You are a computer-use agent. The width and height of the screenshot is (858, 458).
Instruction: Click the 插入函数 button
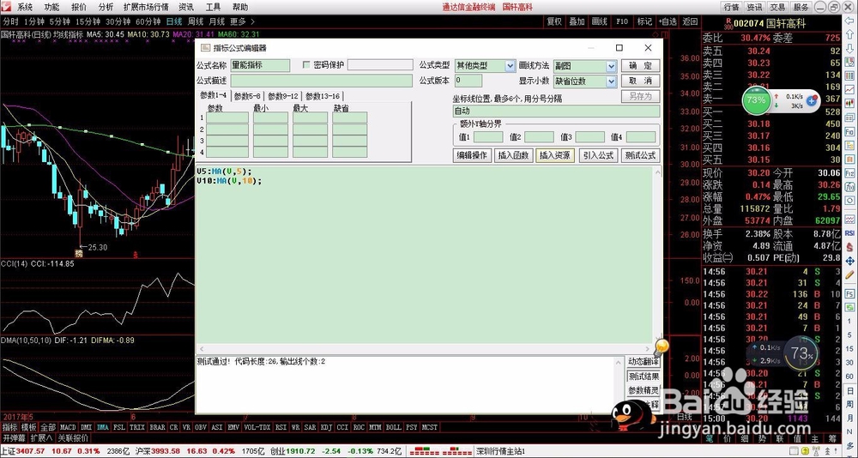[x=513, y=155]
